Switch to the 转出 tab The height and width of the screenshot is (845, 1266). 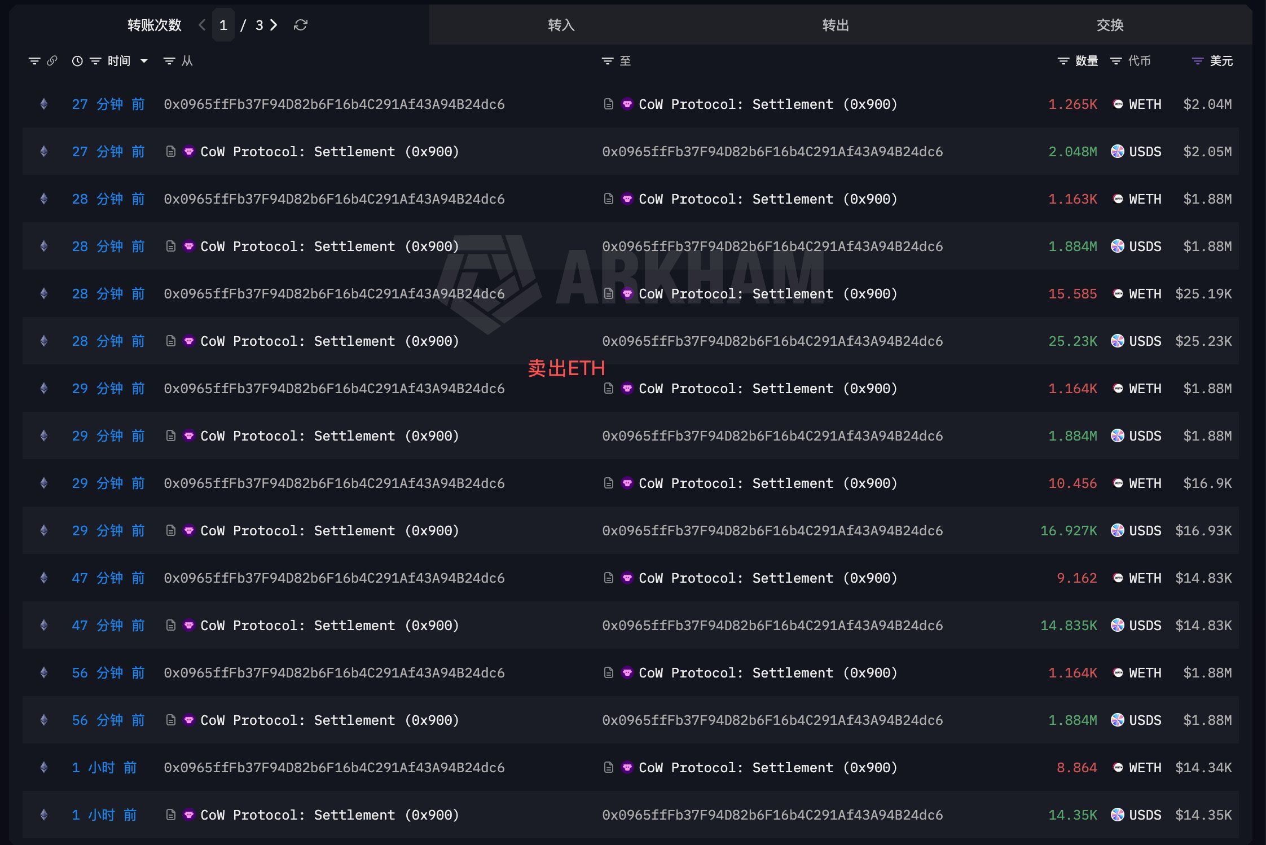(x=836, y=25)
